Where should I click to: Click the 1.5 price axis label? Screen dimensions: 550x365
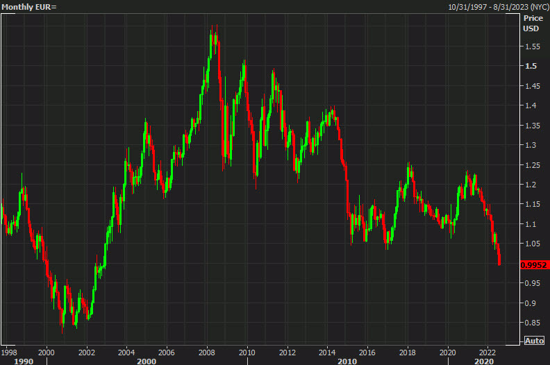pyautogui.click(x=531, y=66)
